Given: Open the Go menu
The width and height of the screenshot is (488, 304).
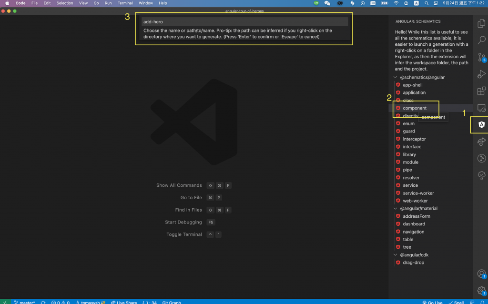Looking at the screenshot, I should [x=96, y=3].
